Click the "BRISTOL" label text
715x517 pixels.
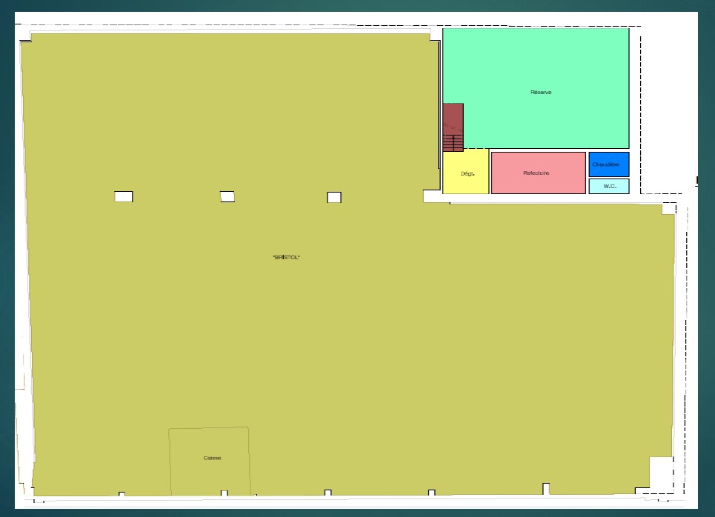(287, 257)
